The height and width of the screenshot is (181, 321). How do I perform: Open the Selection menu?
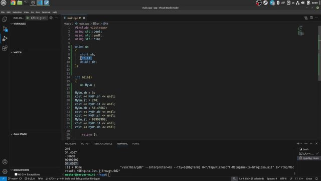tap(17, 12)
